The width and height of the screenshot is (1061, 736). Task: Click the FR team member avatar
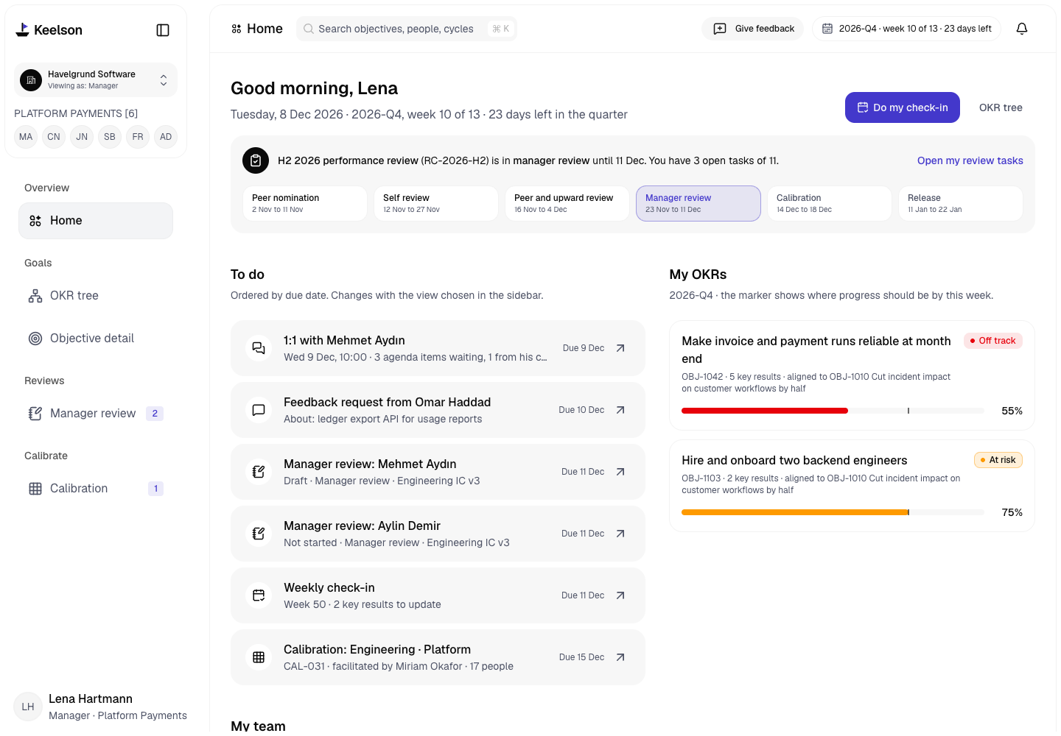point(138,137)
